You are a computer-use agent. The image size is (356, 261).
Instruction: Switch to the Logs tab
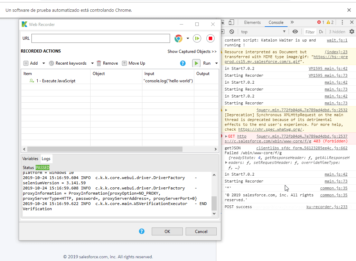(x=46, y=159)
